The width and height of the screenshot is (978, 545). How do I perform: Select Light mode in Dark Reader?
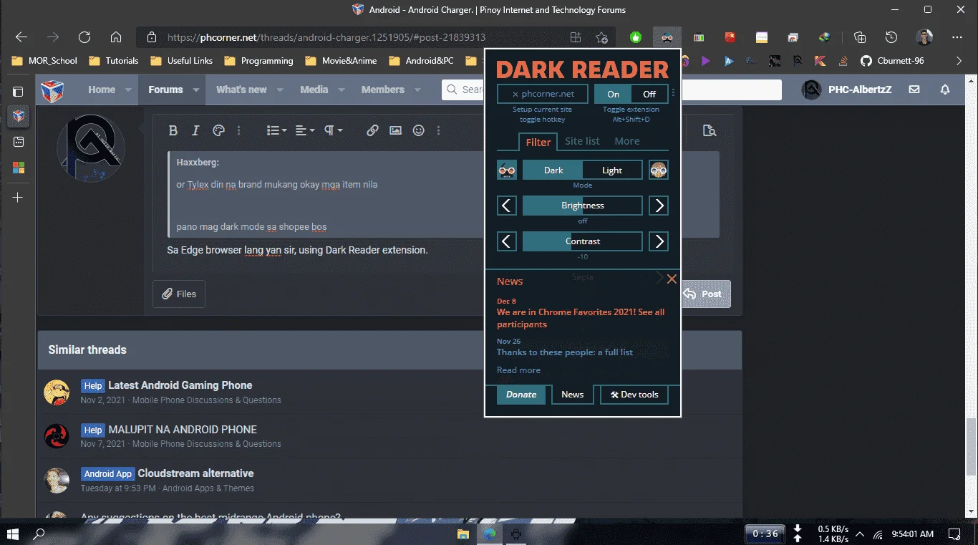[x=612, y=170]
